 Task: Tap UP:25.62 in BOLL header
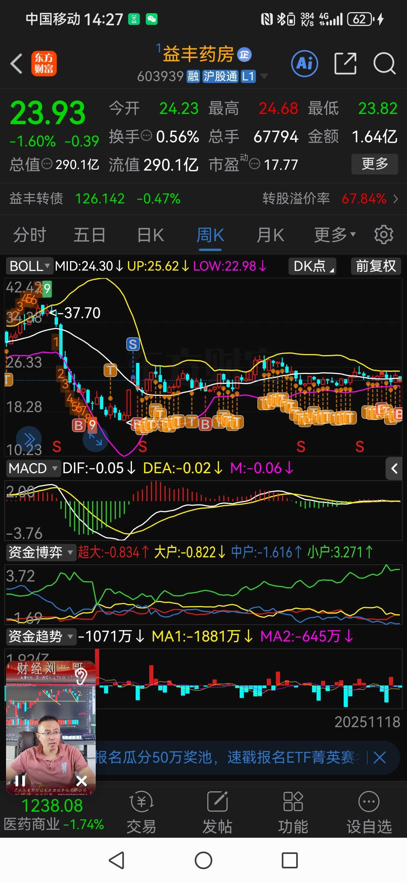pos(158,266)
